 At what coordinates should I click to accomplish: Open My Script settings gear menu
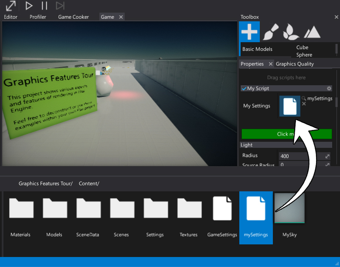point(329,88)
